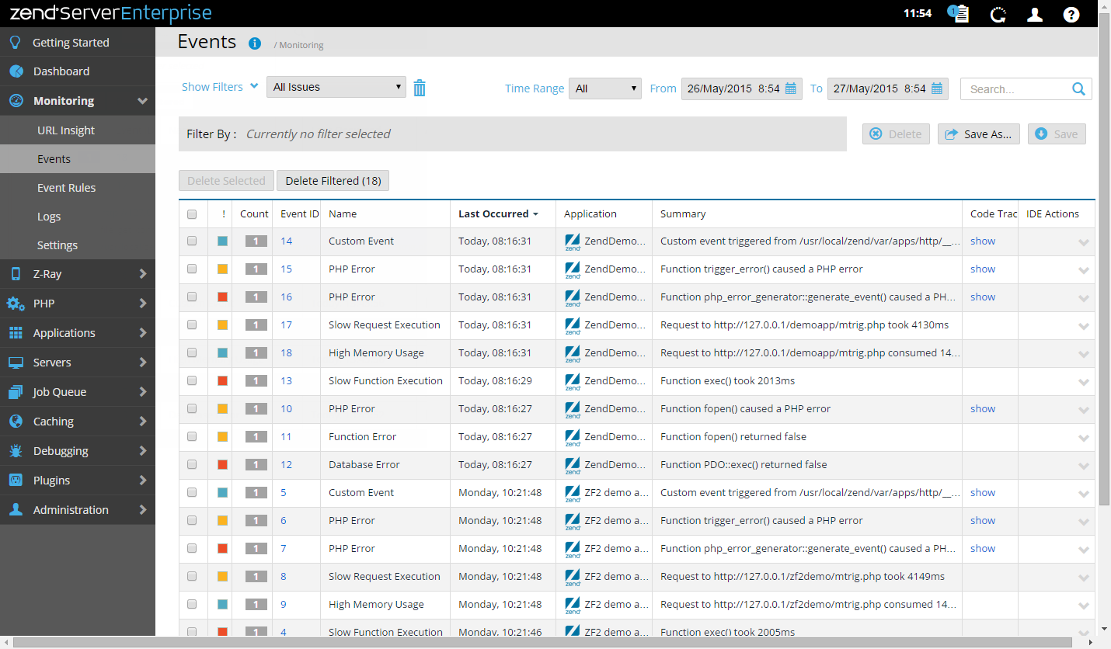Click the search magnifier icon
This screenshot has height=649, width=1111.
(x=1078, y=89)
